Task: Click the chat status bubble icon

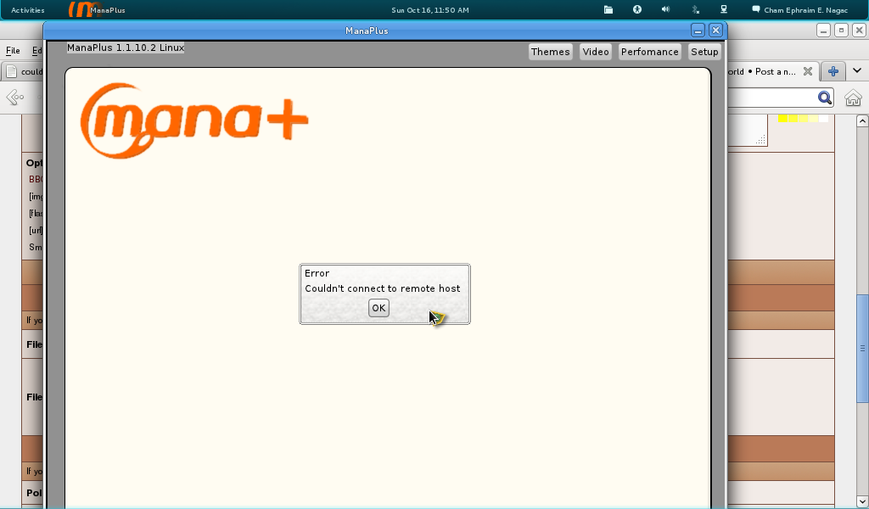Action: pyautogui.click(x=755, y=9)
